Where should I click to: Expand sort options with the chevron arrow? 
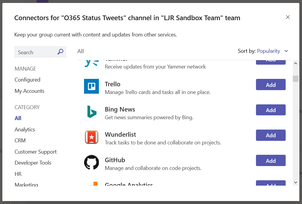point(286,51)
